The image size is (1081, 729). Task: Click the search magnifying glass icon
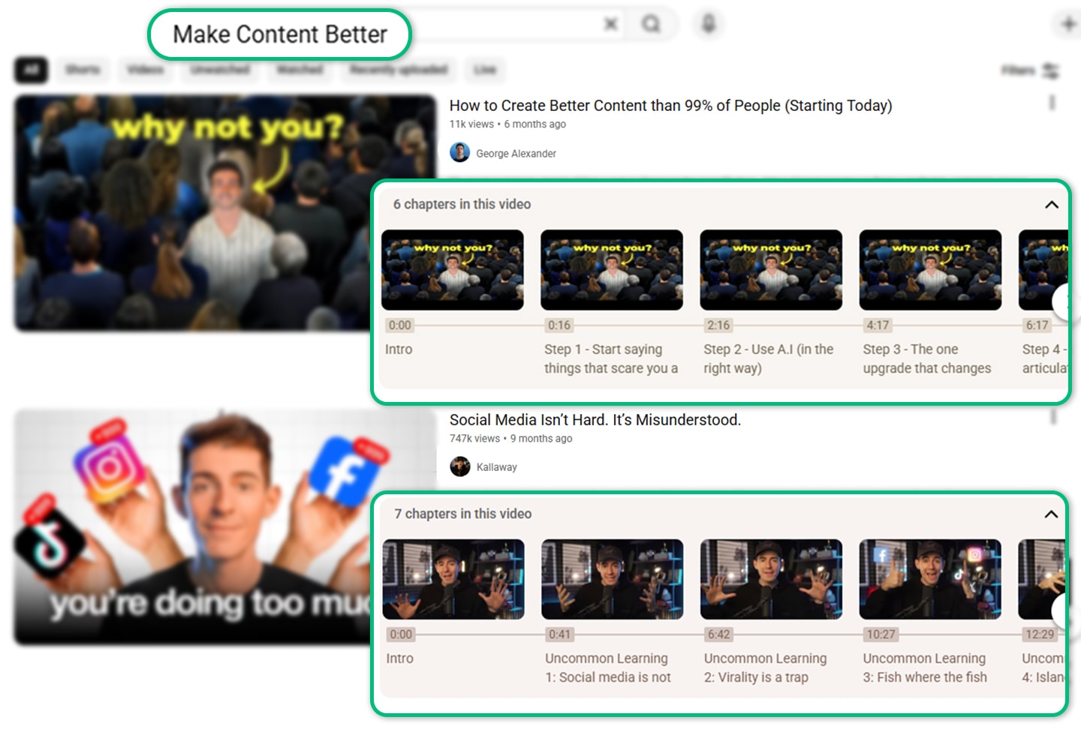652,24
